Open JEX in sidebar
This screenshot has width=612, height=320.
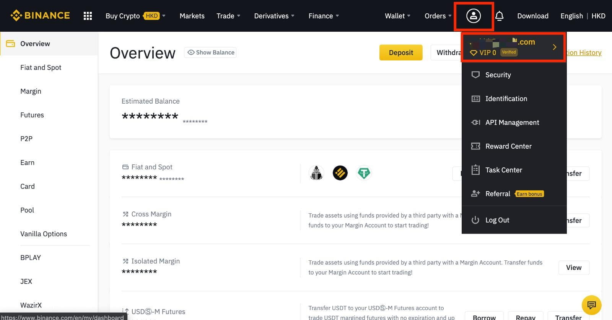pyautogui.click(x=26, y=281)
